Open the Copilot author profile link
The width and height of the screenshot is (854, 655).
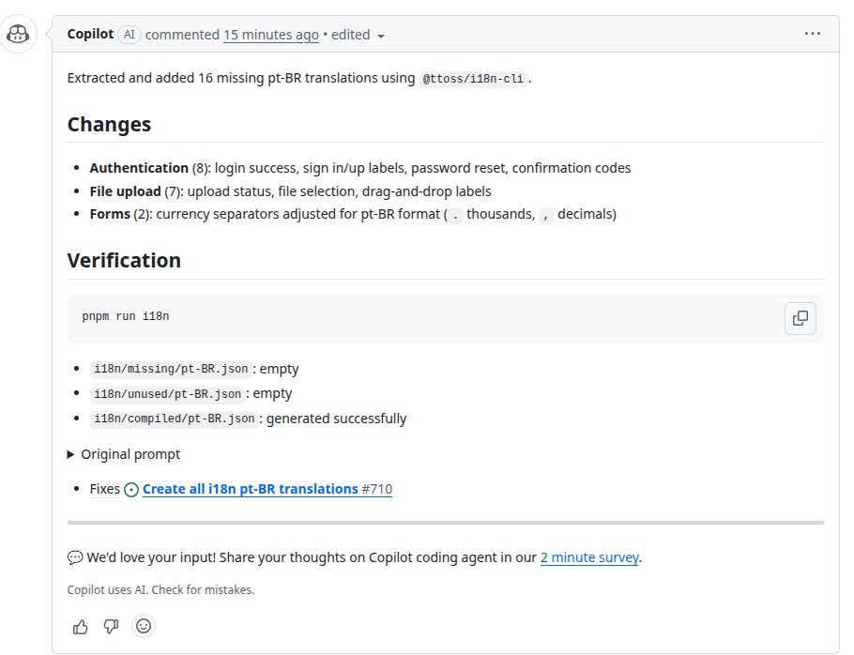point(90,35)
